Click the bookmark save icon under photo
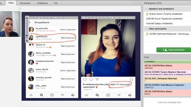The image size is (191, 107). (x=131, y=79)
